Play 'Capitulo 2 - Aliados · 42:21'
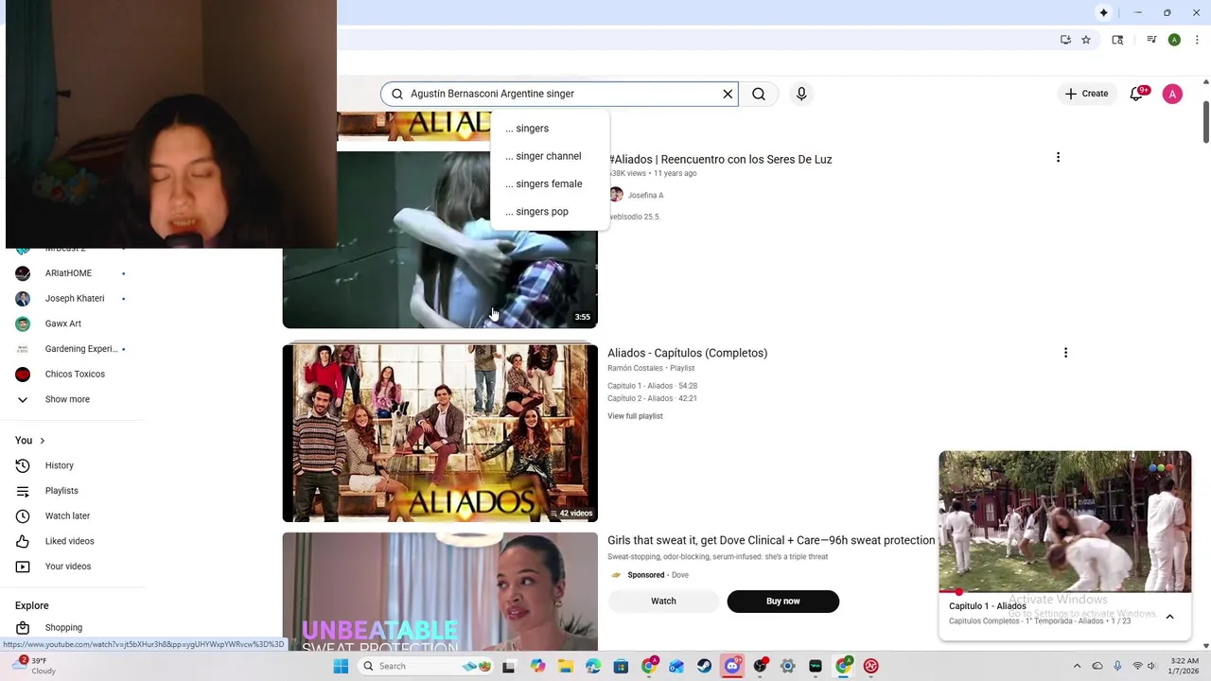The width and height of the screenshot is (1211, 681). [653, 398]
